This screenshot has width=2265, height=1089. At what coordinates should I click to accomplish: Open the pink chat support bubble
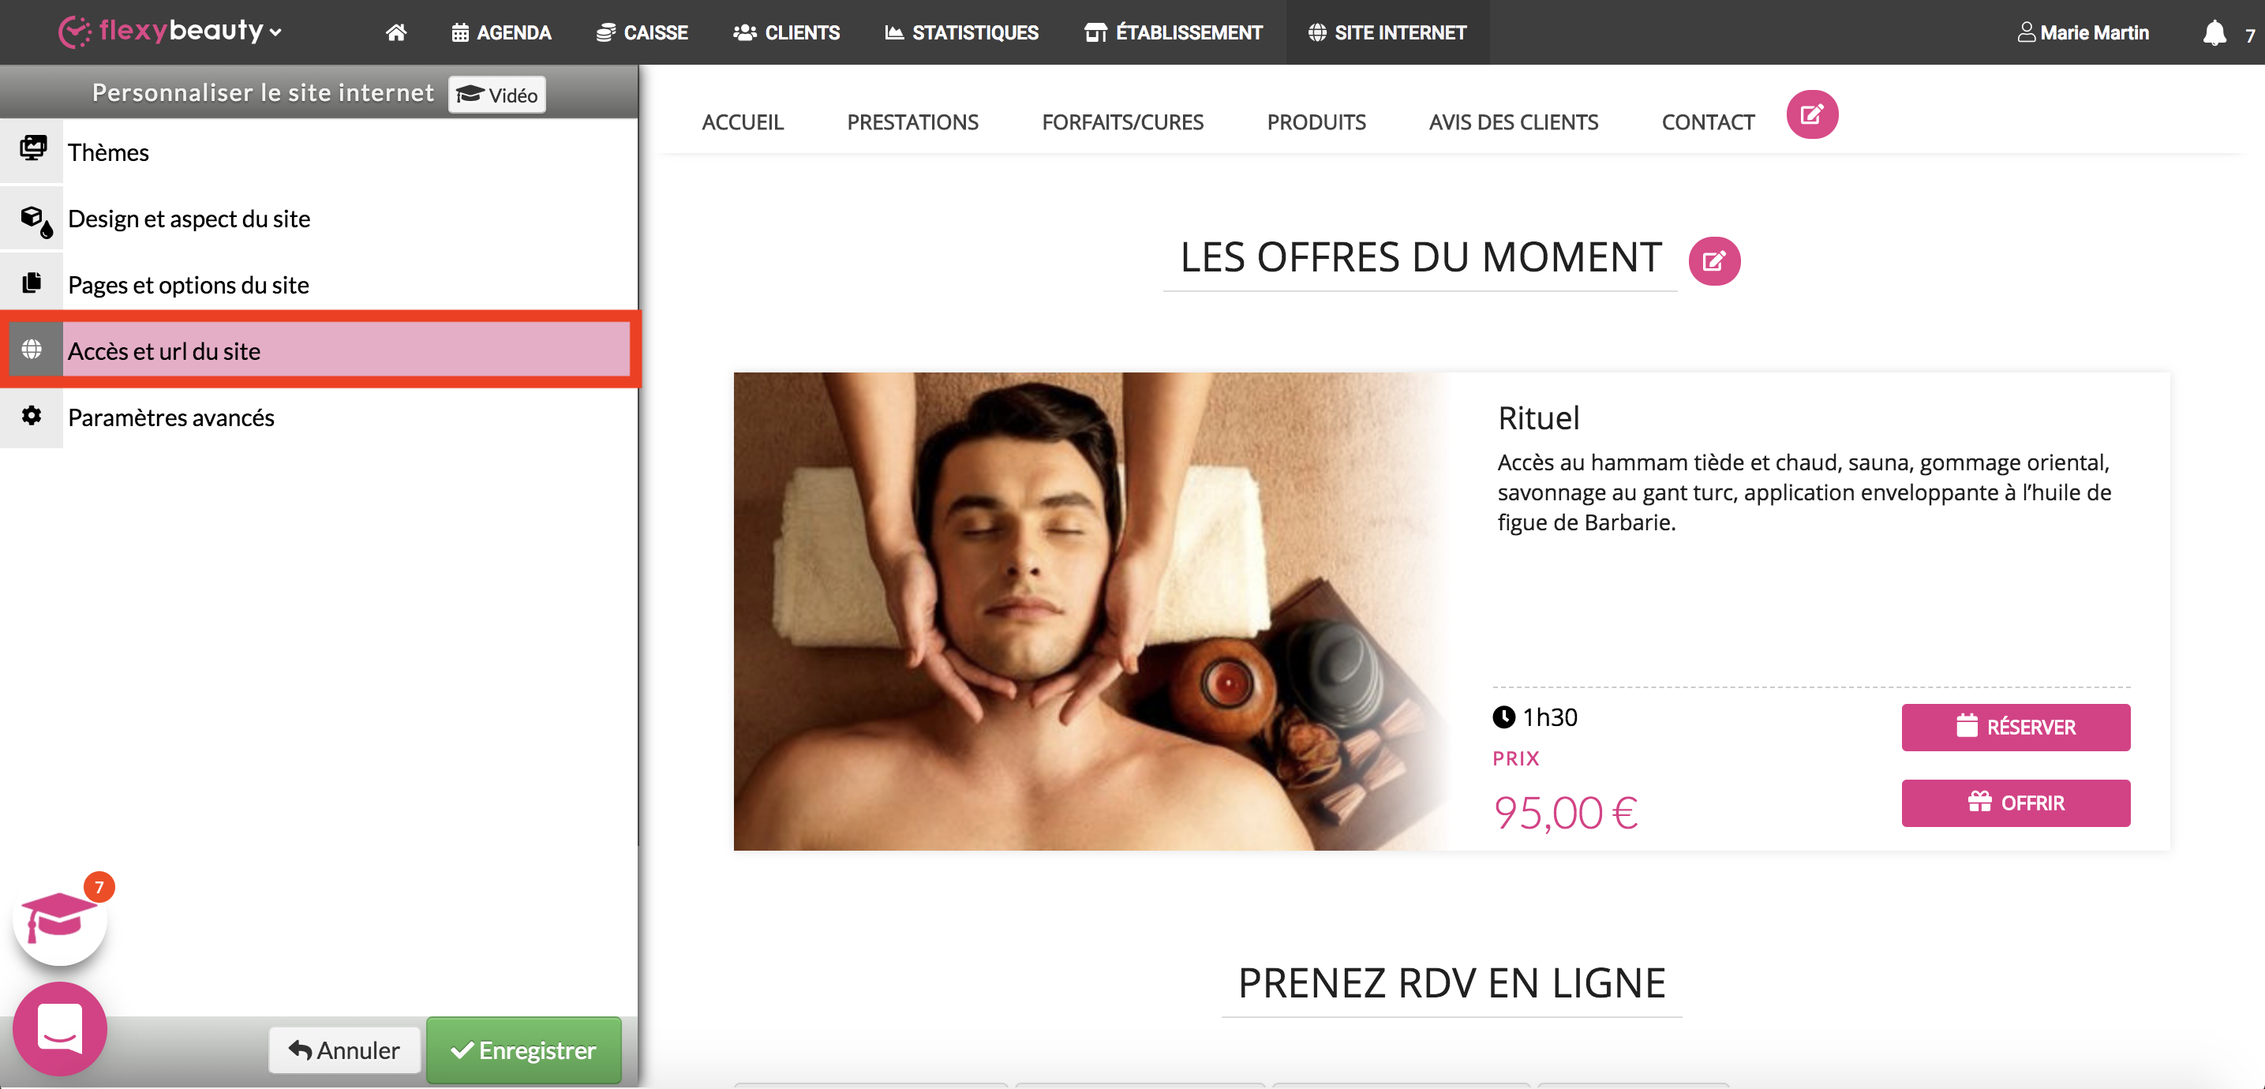coord(60,1028)
